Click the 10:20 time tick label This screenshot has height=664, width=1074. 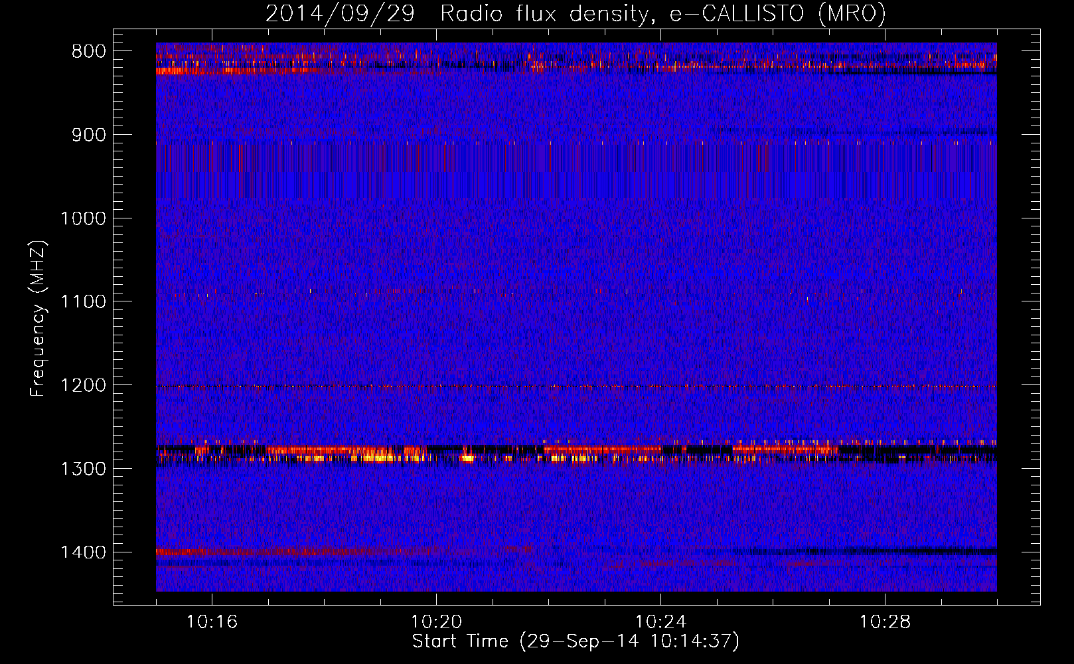[x=437, y=622]
